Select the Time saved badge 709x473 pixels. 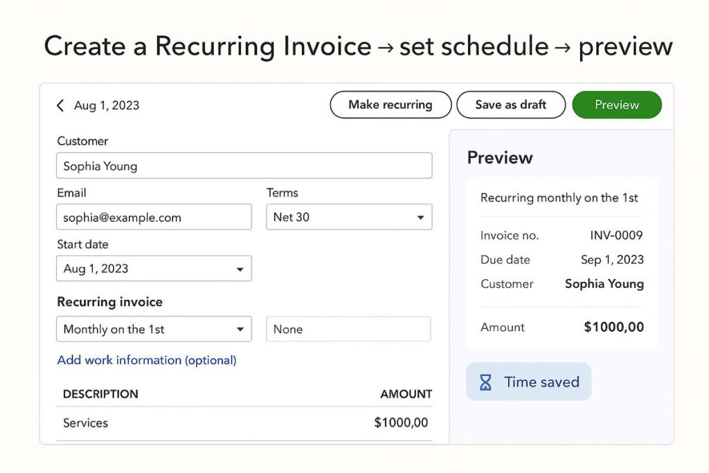(528, 382)
